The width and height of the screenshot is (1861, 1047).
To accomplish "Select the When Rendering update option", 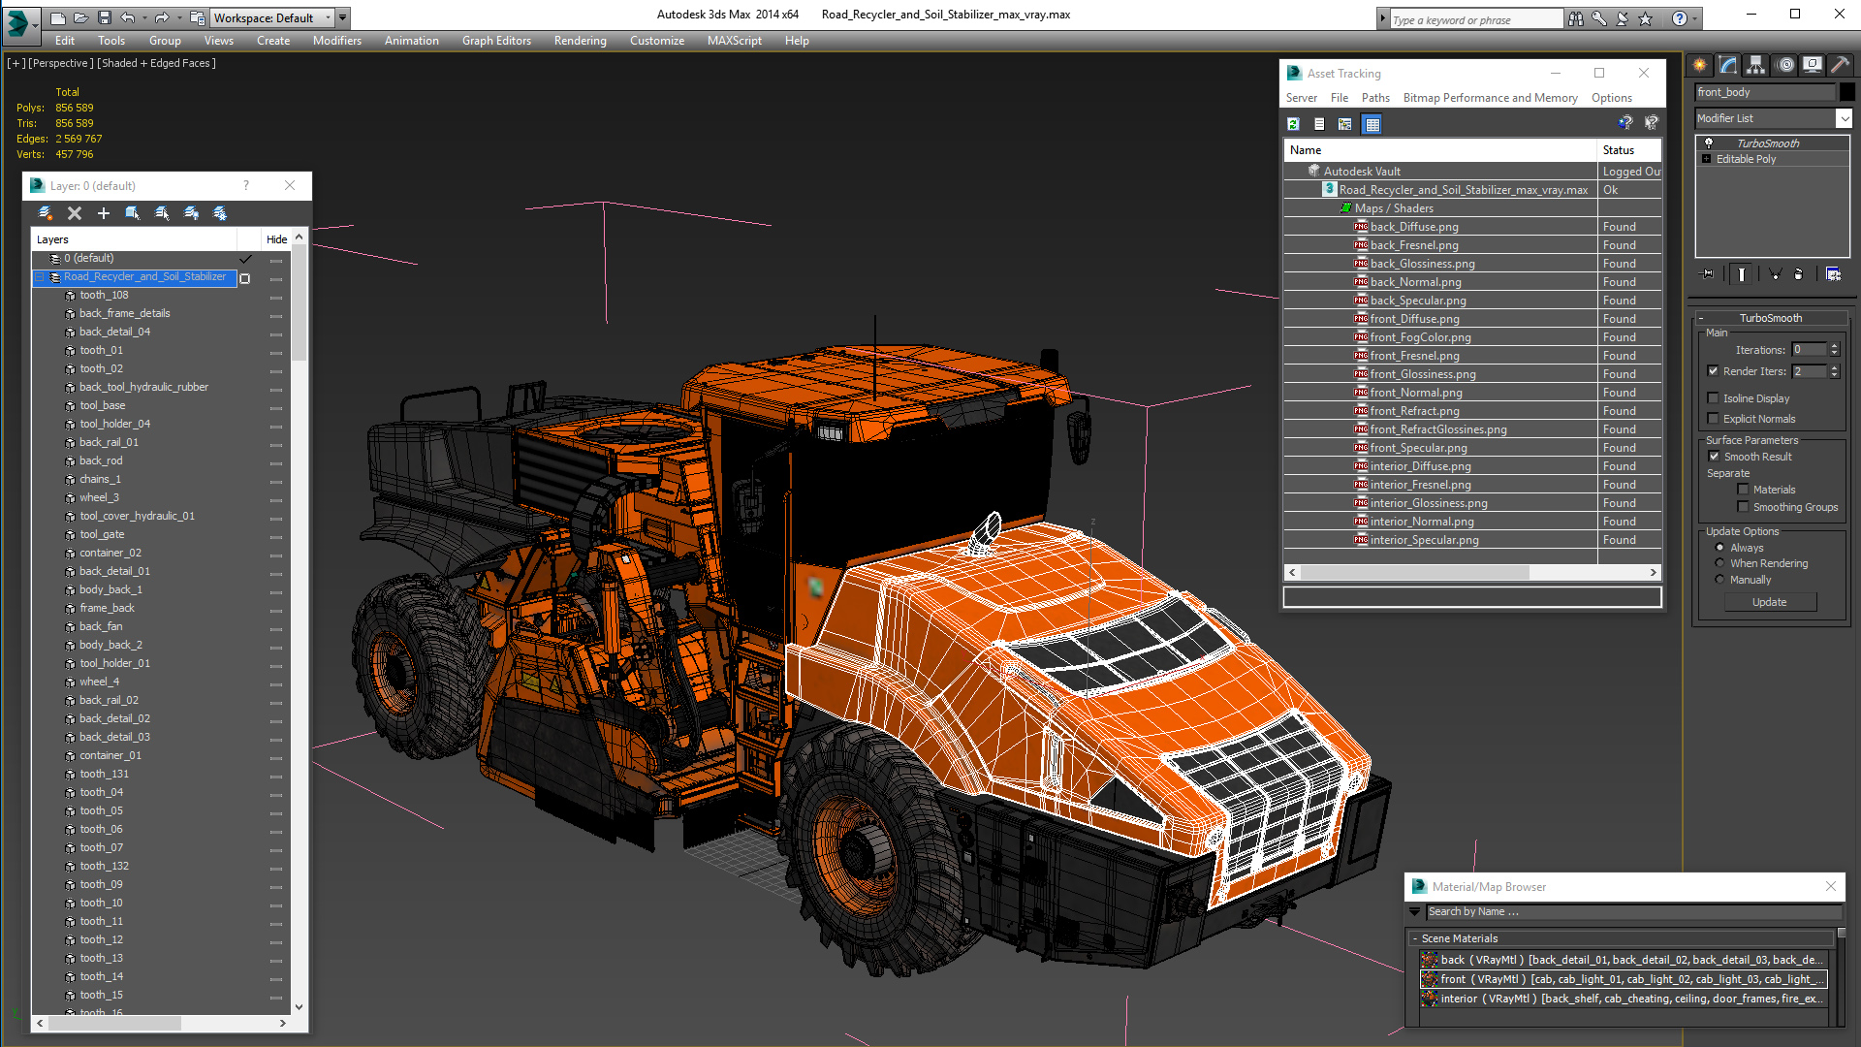I will (1720, 563).
